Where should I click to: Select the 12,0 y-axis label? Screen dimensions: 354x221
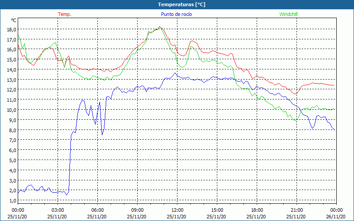click(x=12, y=90)
